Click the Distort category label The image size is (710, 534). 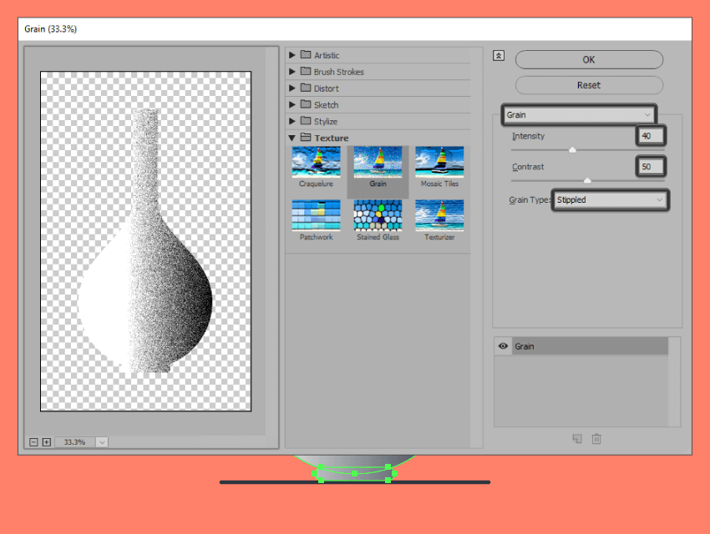click(326, 88)
